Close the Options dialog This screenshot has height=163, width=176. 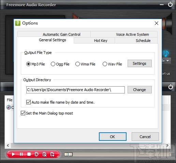(x=157, y=23)
